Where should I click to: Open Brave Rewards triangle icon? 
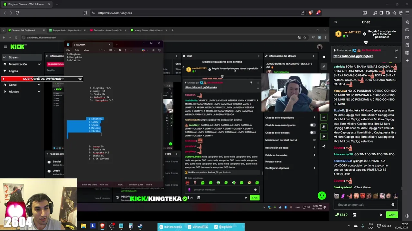tap(318, 13)
